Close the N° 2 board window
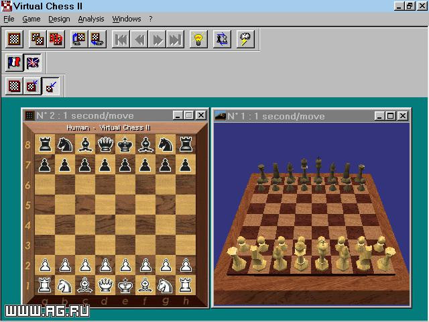This screenshot has width=429, height=322. [x=201, y=115]
